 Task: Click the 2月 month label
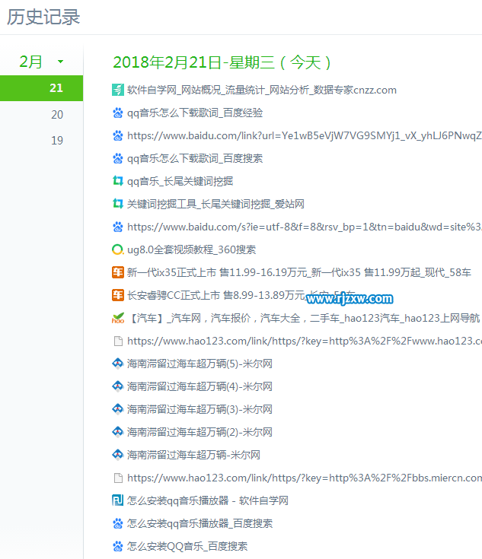(x=30, y=62)
